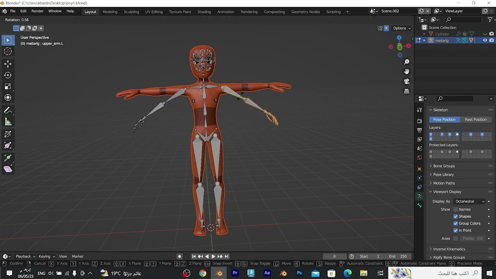Uncheck the Group Colors checkbox
The height and width of the screenshot is (279, 496).
coord(456,224)
